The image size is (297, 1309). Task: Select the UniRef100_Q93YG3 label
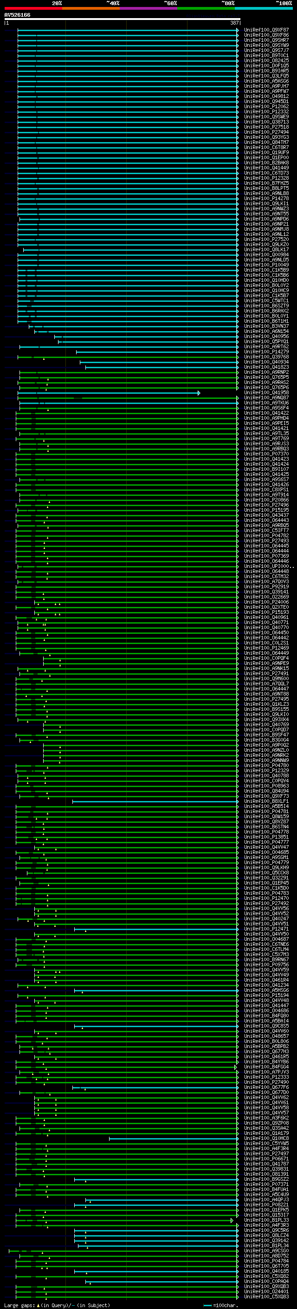[x=266, y=137]
